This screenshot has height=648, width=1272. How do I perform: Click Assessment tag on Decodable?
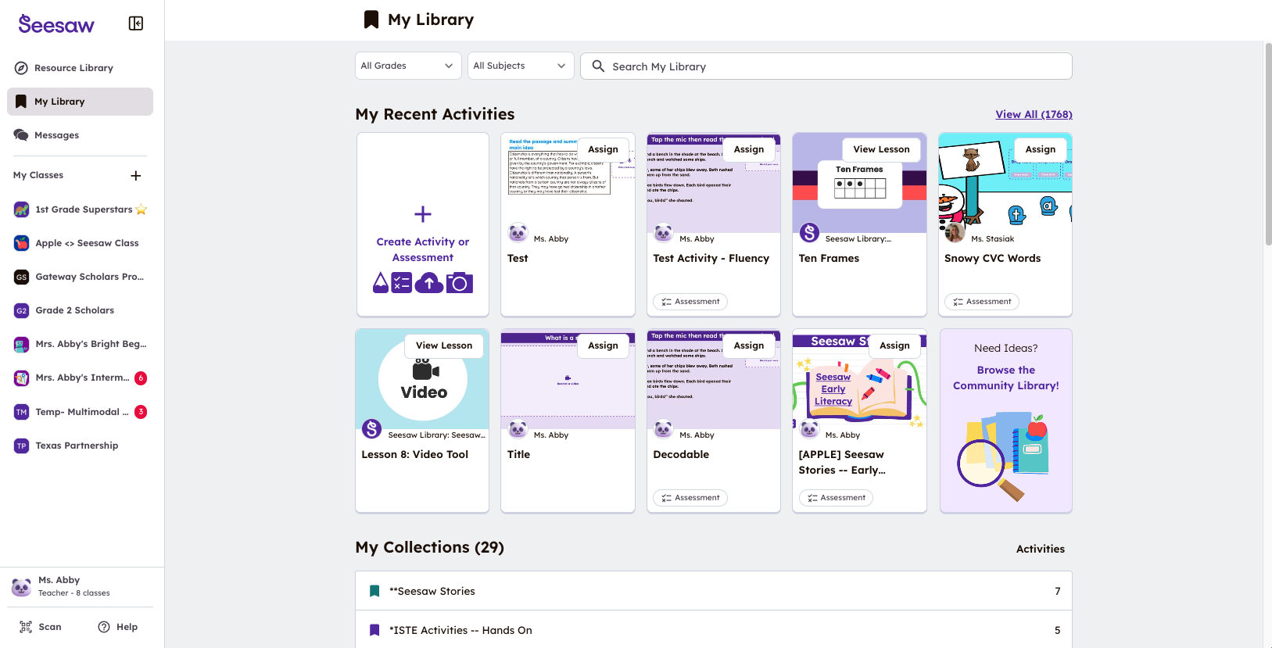(690, 498)
